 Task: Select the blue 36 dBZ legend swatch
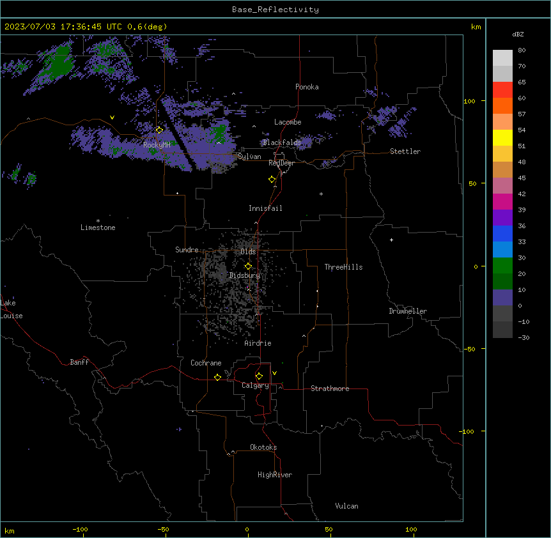[502, 233]
